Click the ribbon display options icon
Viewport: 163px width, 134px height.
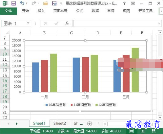133,3
